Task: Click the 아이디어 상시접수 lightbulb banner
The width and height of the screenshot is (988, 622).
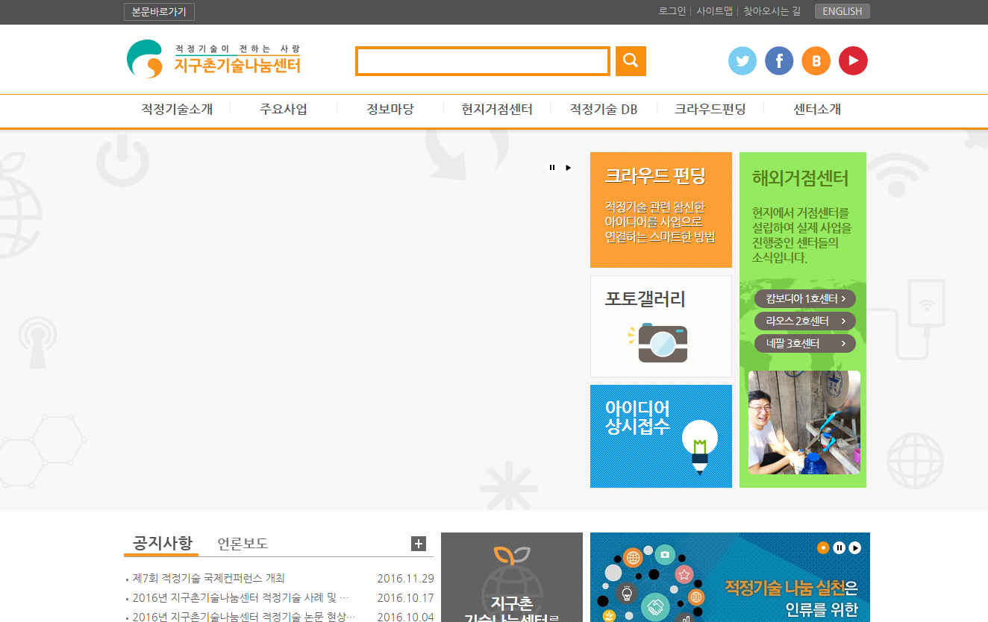Action: (x=660, y=436)
